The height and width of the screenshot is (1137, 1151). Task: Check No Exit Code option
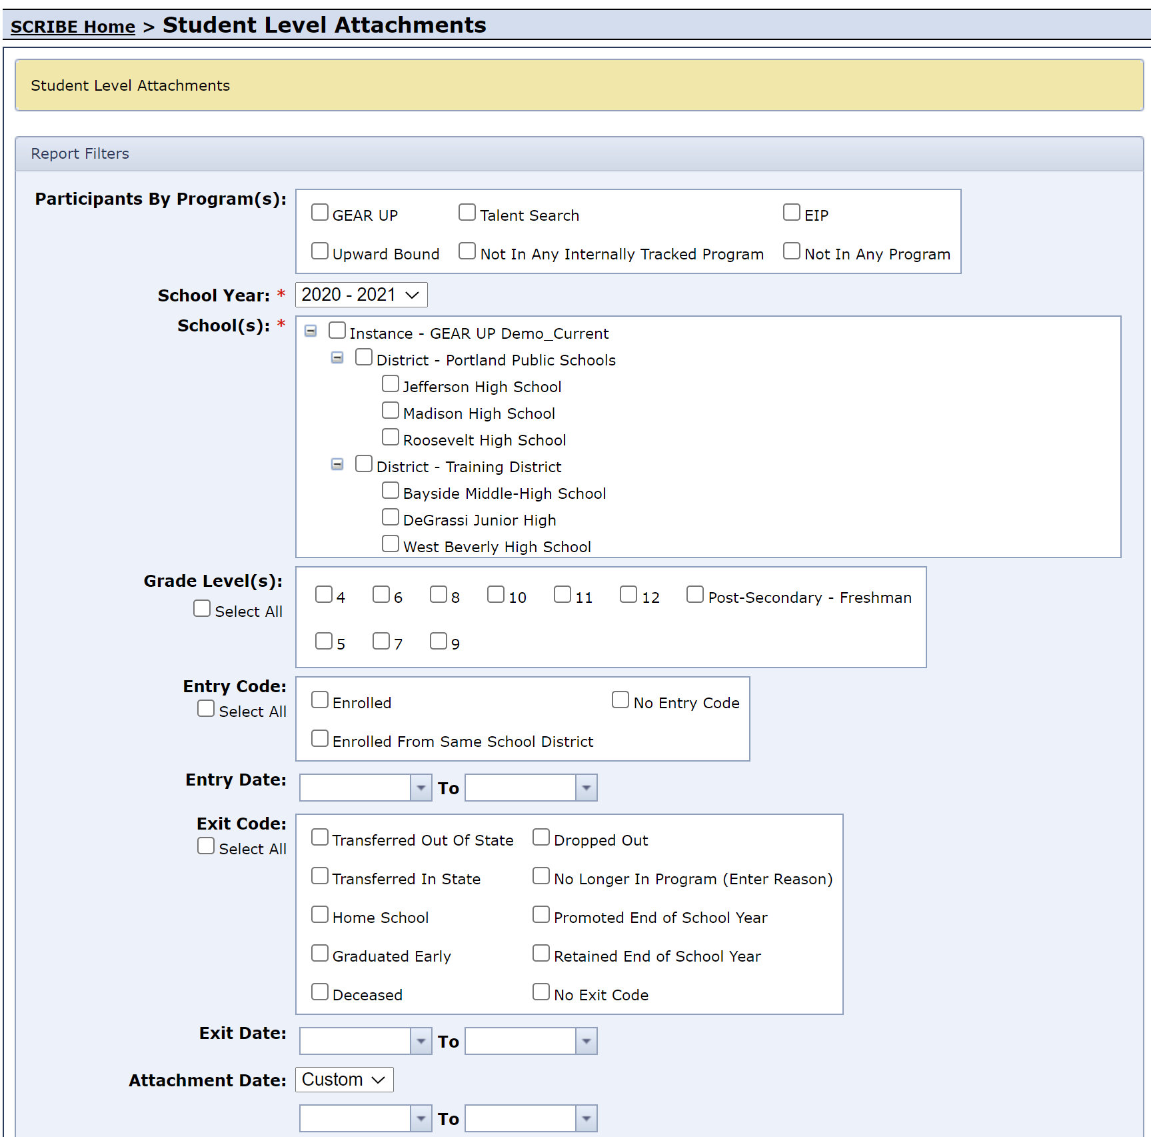coord(541,992)
